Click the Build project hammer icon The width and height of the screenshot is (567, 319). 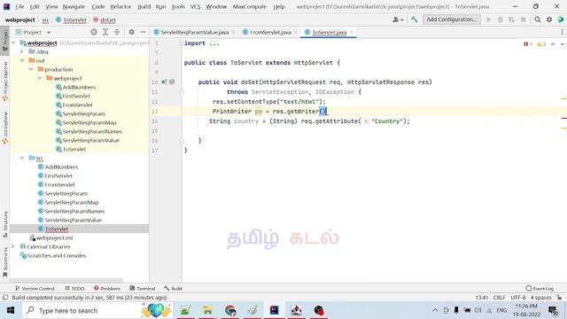415,19
